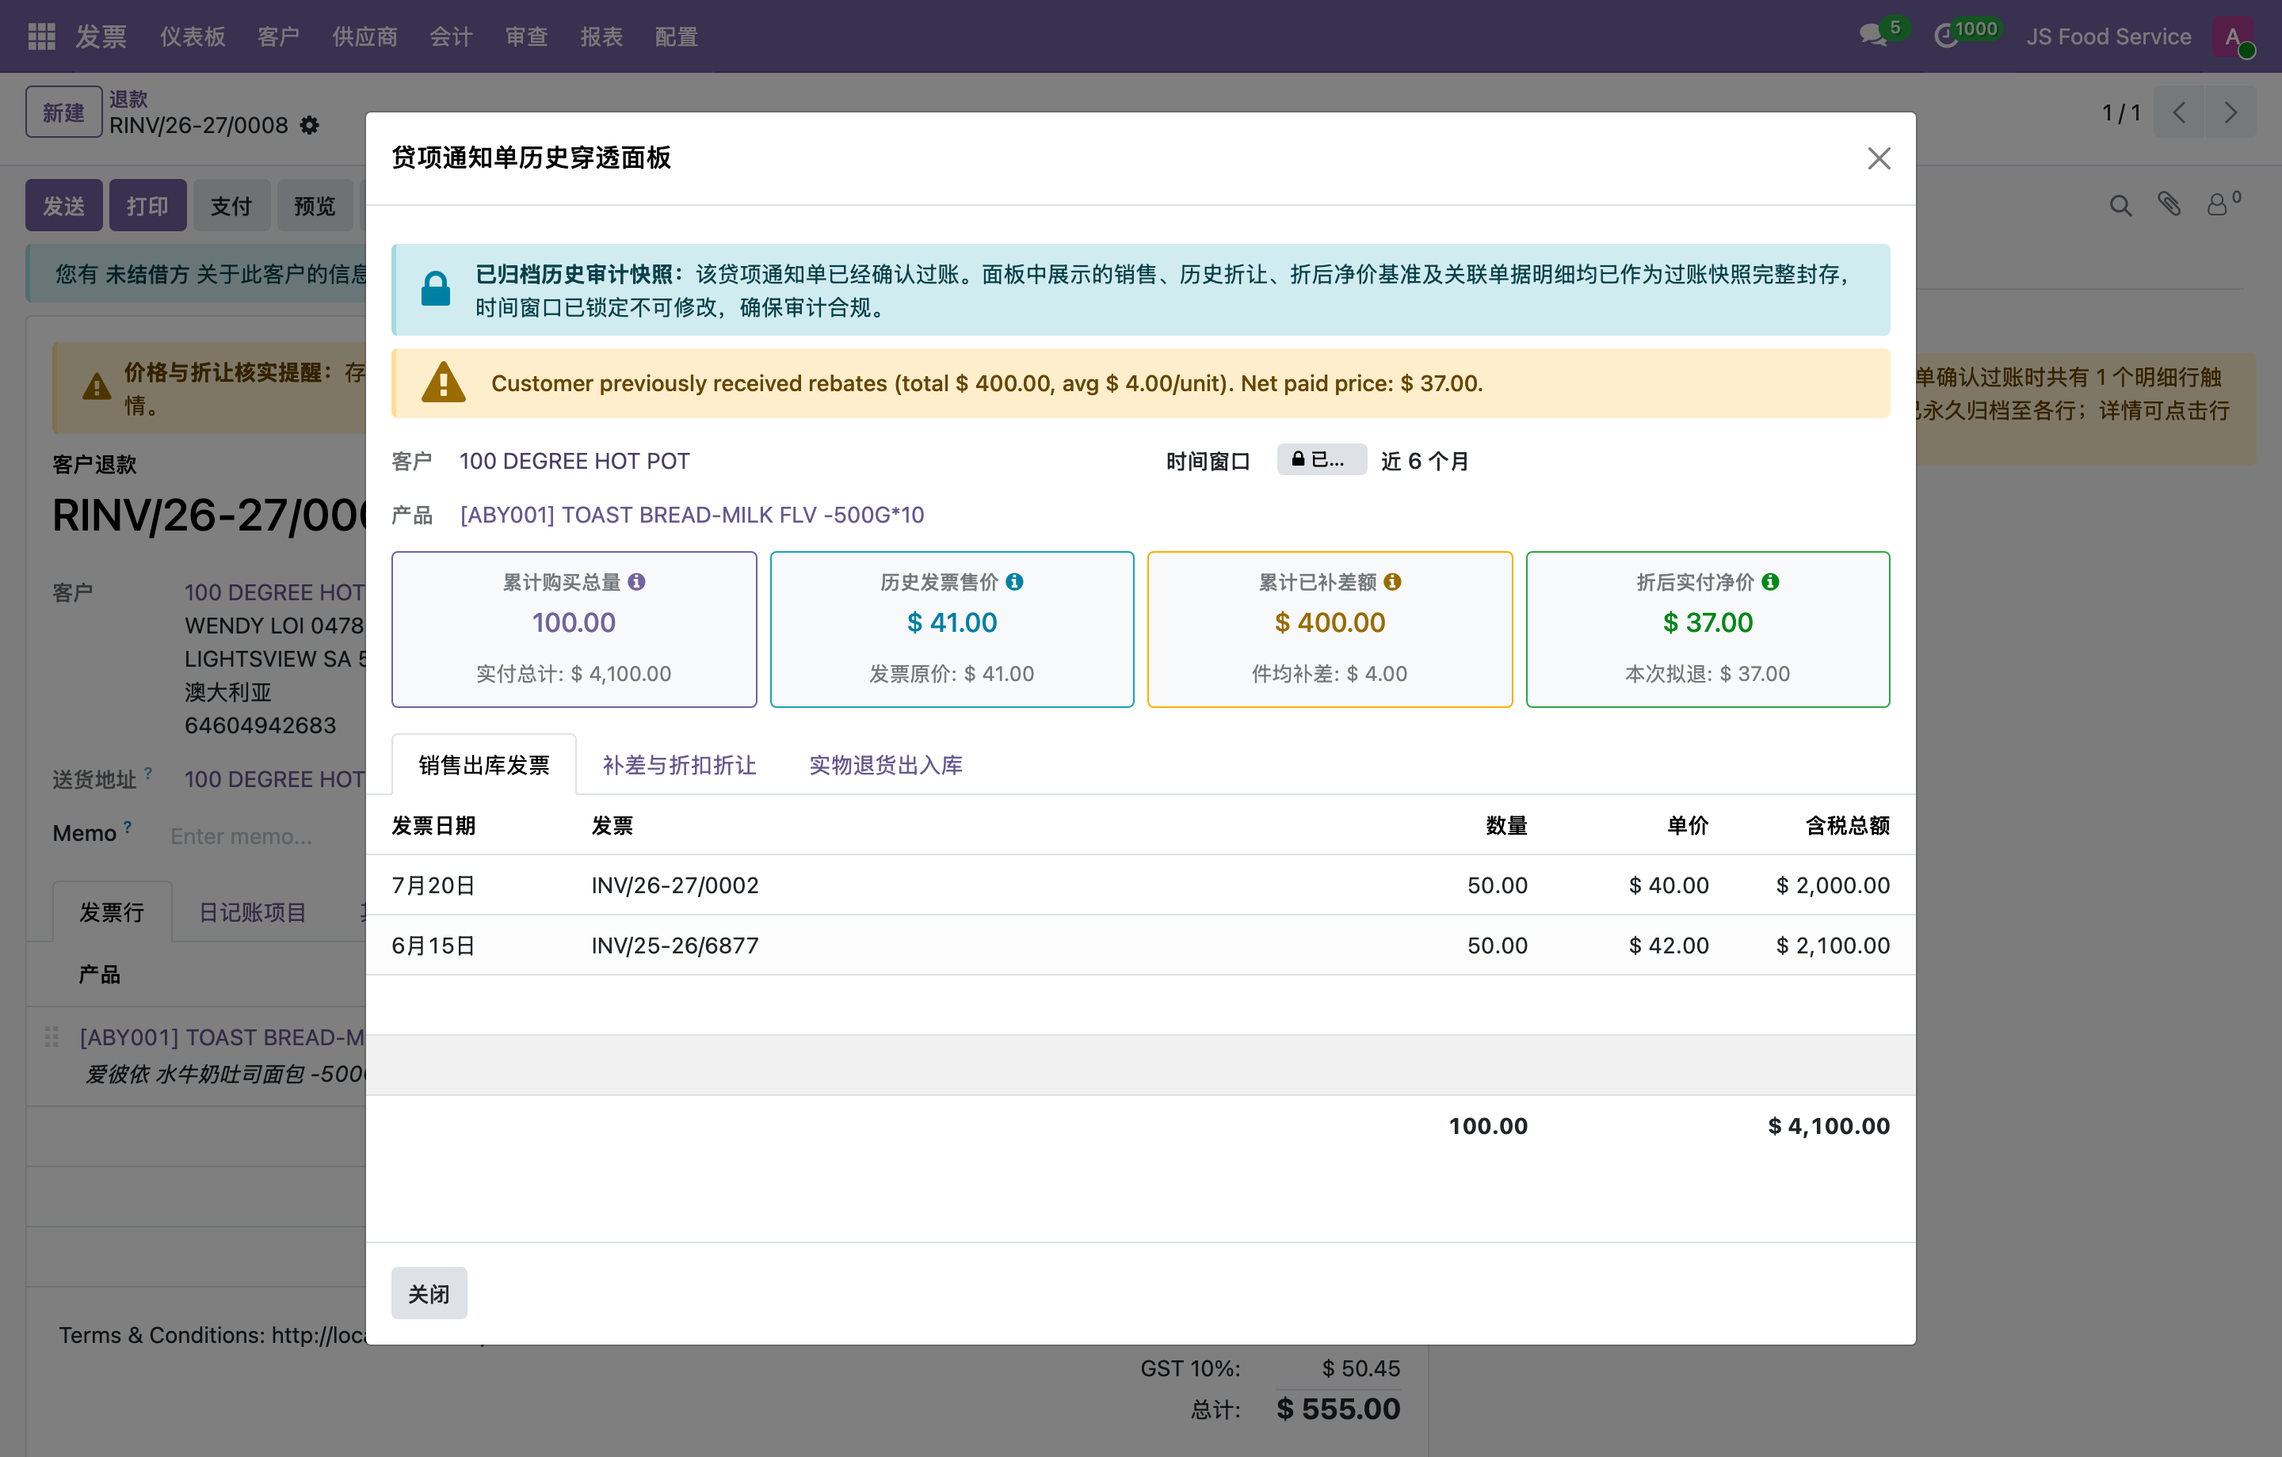Click the 累计购买总量 summary card
The width and height of the screenshot is (2282, 1457).
[x=574, y=629]
